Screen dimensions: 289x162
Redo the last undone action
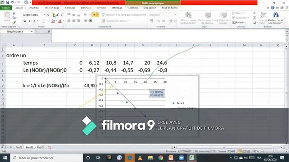[19, 3]
